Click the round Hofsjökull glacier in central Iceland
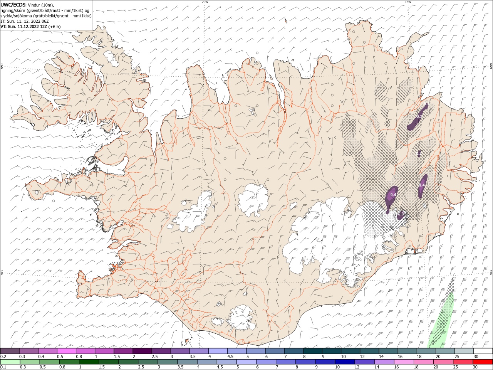 coord(253,200)
